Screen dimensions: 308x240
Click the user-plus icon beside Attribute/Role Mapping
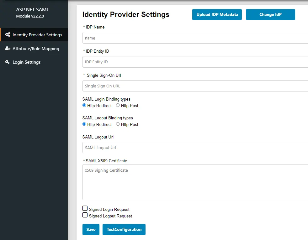point(8,49)
